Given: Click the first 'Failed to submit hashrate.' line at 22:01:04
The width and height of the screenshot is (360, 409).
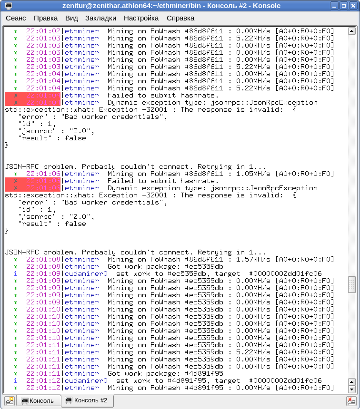Looking at the screenshot, I should click(111, 96).
